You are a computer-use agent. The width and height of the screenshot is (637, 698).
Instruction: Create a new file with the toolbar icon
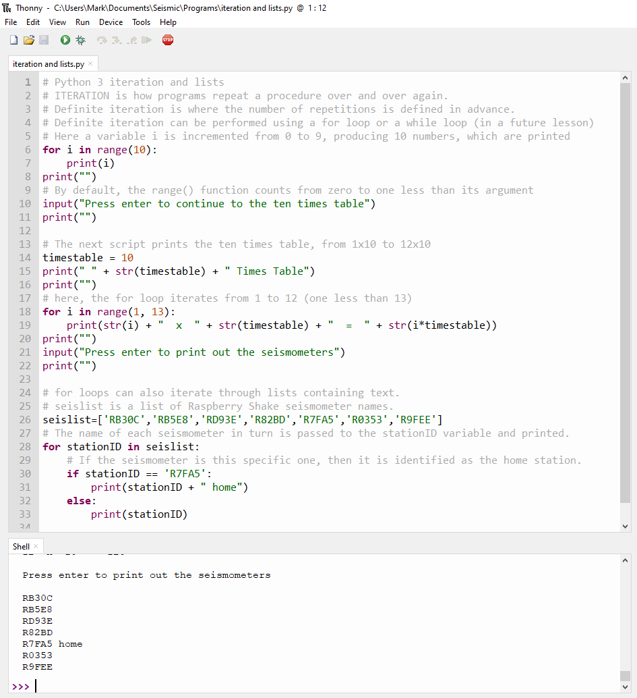click(13, 40)
